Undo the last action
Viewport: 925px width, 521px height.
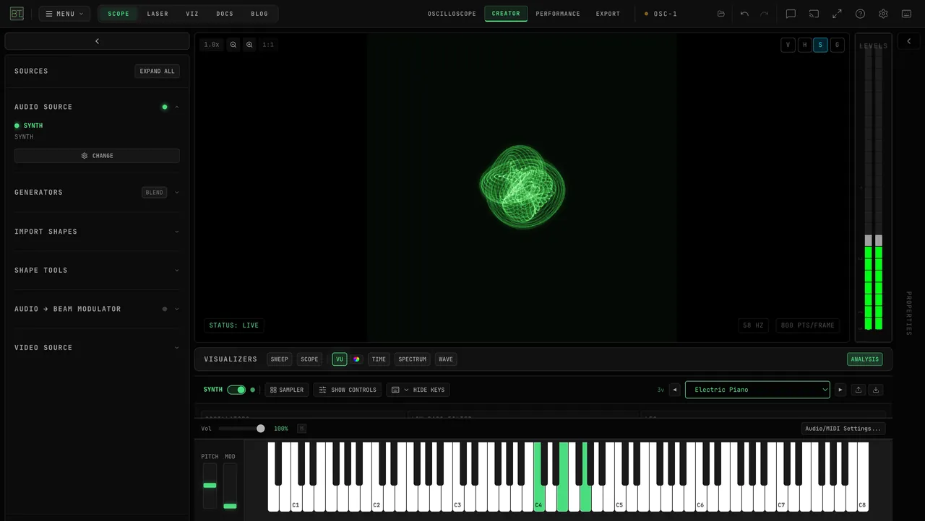tap(744, 14)
